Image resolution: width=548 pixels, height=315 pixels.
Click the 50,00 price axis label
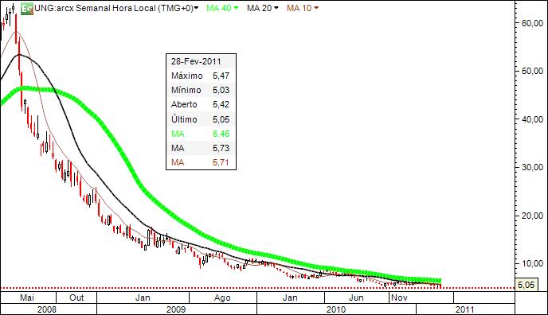[532, 71]
